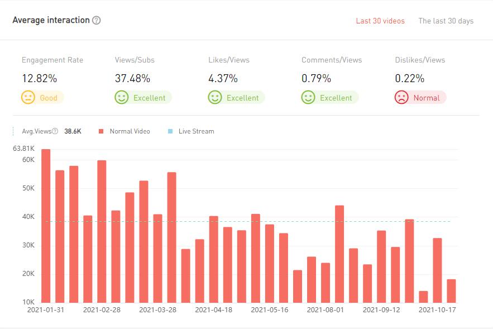This screenshot has height=329, width=493.
Task: Click the help icon beside Average interaction
Action: tap(97, 21)
